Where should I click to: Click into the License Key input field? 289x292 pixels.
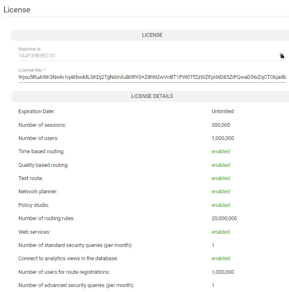pos(152,77)
